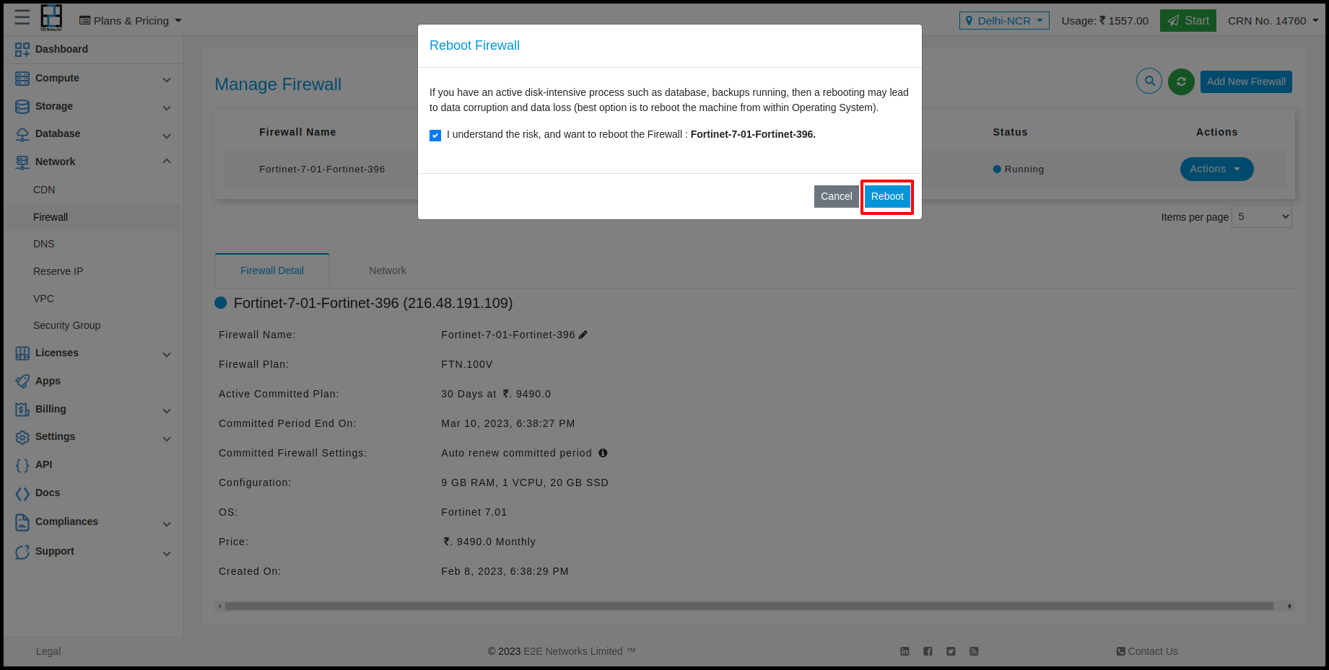Select VPC in the sidebar
This screenshot has height=670, width=1329.
[x=43, y=299]
